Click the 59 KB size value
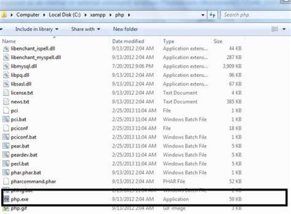The width and height of the screenshot is (291, 214). [x=235, y=199]
